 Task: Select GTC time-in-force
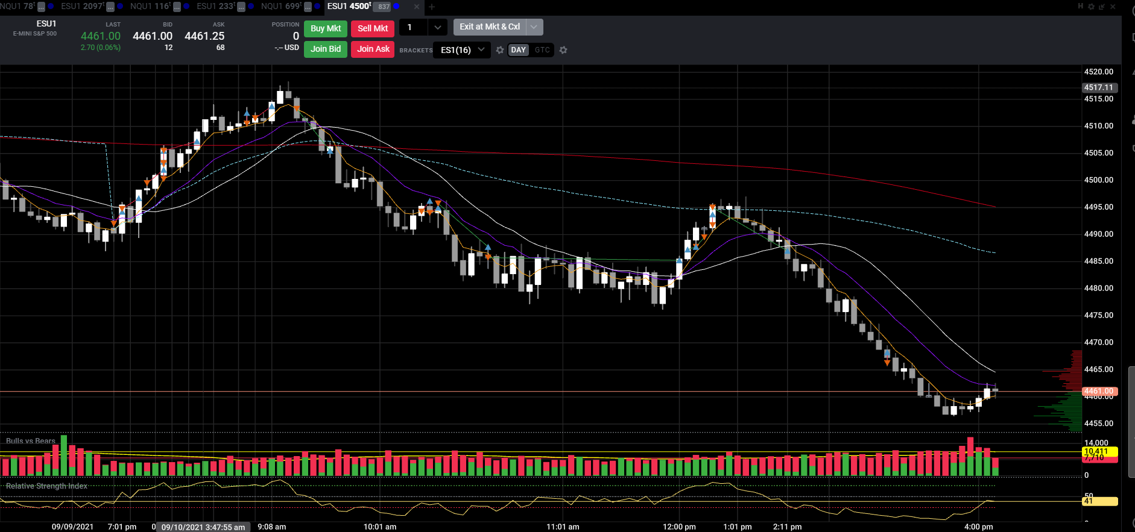click(542, 50)
